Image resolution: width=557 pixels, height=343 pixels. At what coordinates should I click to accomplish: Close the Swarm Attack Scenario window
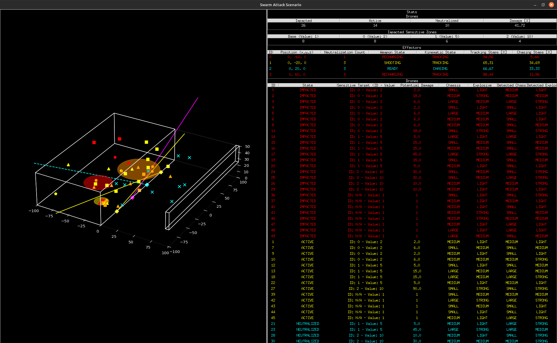coord(551,5)
